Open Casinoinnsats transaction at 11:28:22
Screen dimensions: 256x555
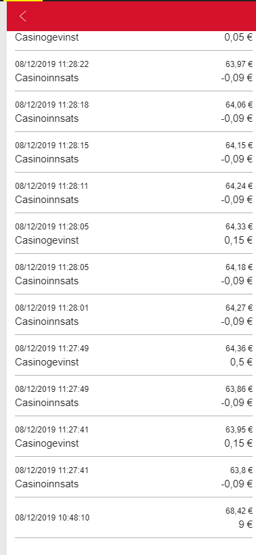[x=134, y=71]
